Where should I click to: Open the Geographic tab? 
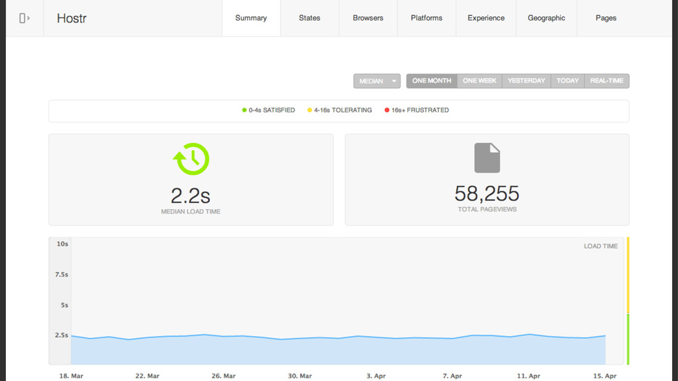[x=546, y=18]
